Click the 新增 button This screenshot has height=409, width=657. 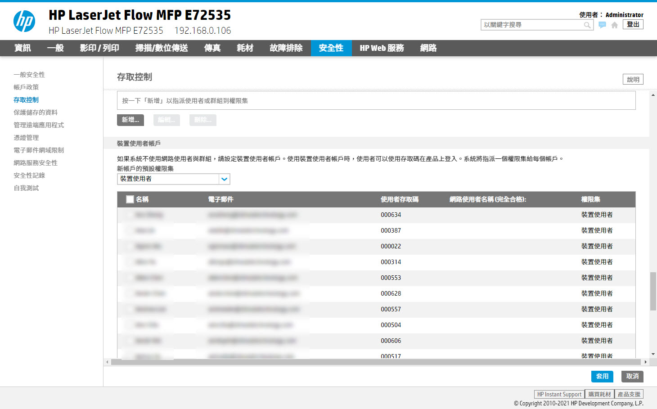coord(130,120)
